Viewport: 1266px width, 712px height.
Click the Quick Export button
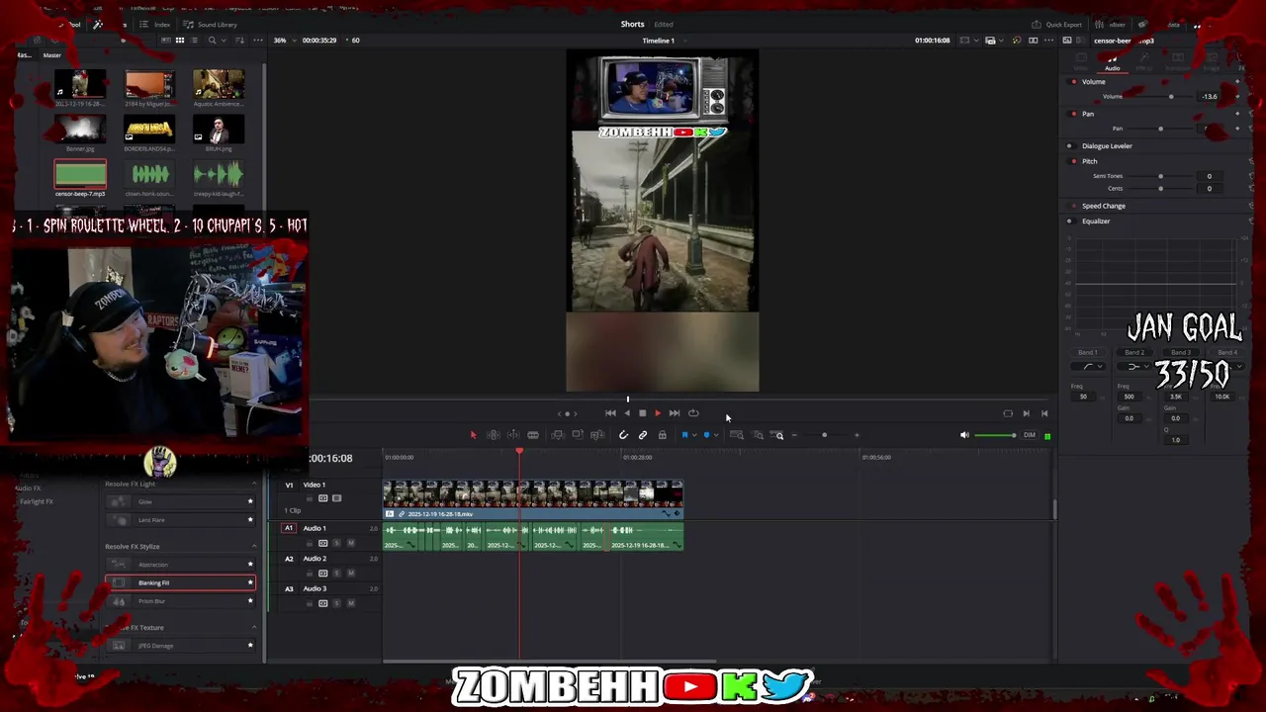tap(1057, 24)
